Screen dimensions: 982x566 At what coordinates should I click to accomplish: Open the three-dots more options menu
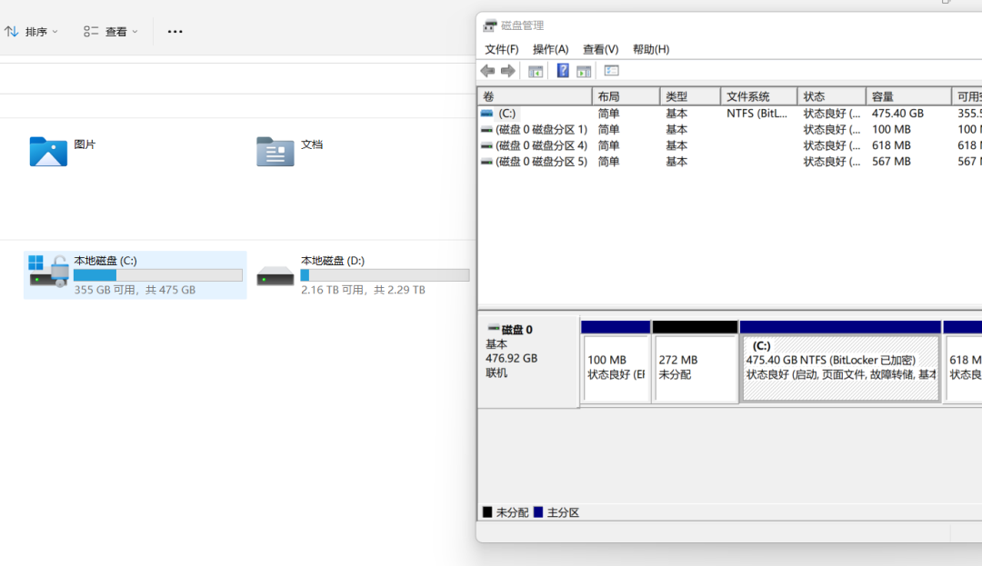pos(175,32)
